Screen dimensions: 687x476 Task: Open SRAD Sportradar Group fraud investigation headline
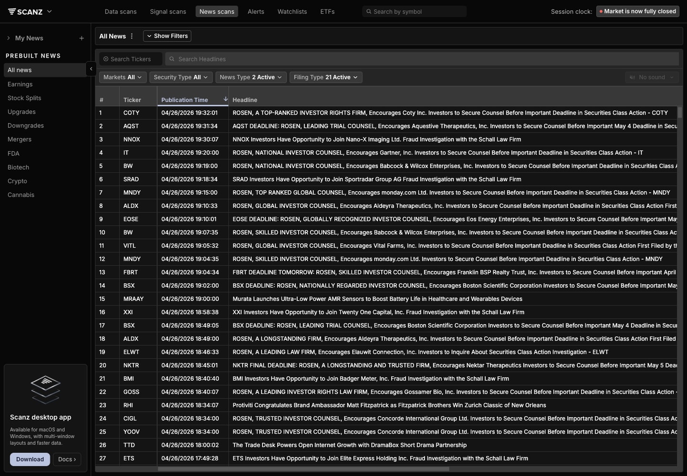pyautogui.click(x=376, y=179)
